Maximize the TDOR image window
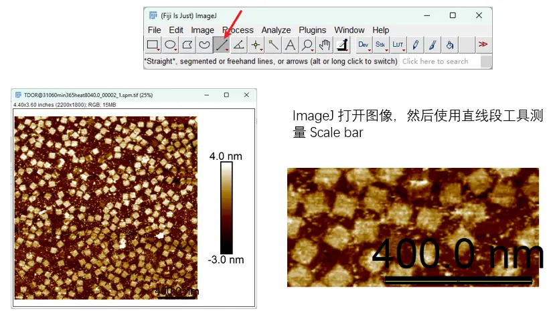 point(226,95)
